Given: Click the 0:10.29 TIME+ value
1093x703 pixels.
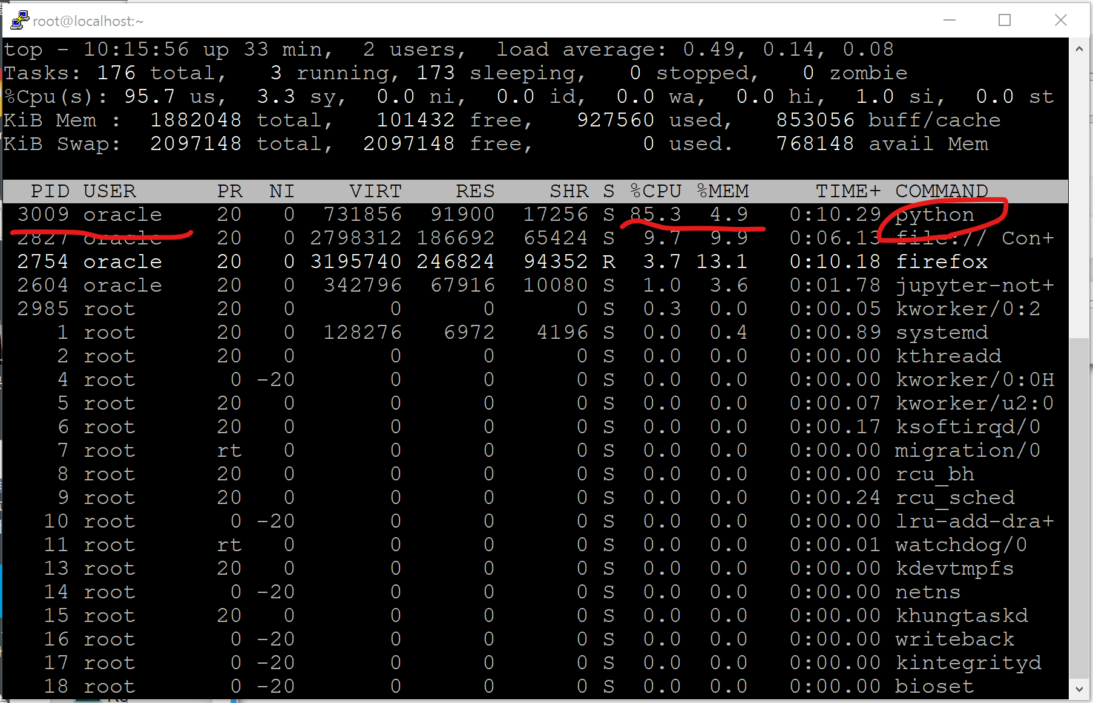Looking at the screenshot, I should coord(835,214).
